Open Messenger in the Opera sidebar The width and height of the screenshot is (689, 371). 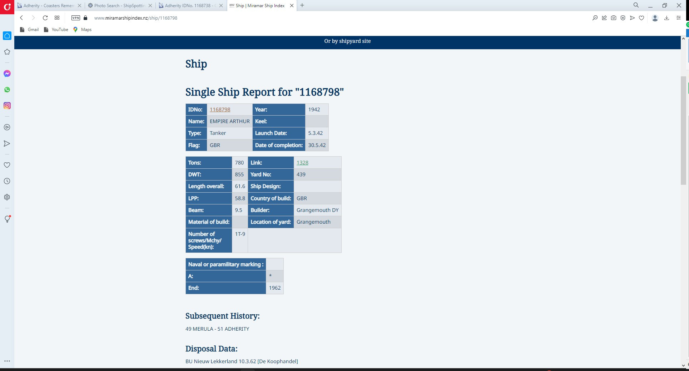point(7,73)
